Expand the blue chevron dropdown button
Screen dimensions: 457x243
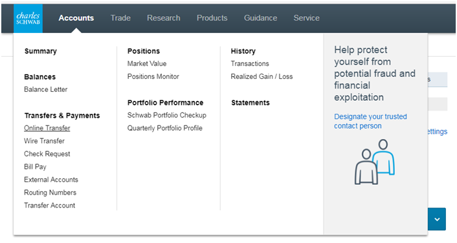(x=437, y=219)
